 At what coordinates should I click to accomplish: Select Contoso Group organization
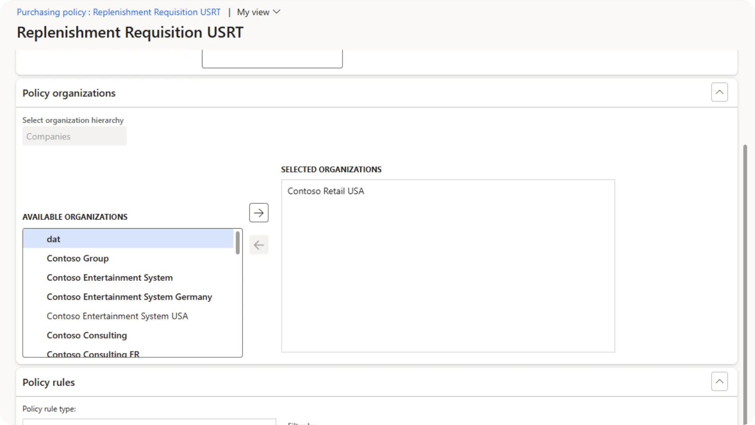(x=77, y=259)
